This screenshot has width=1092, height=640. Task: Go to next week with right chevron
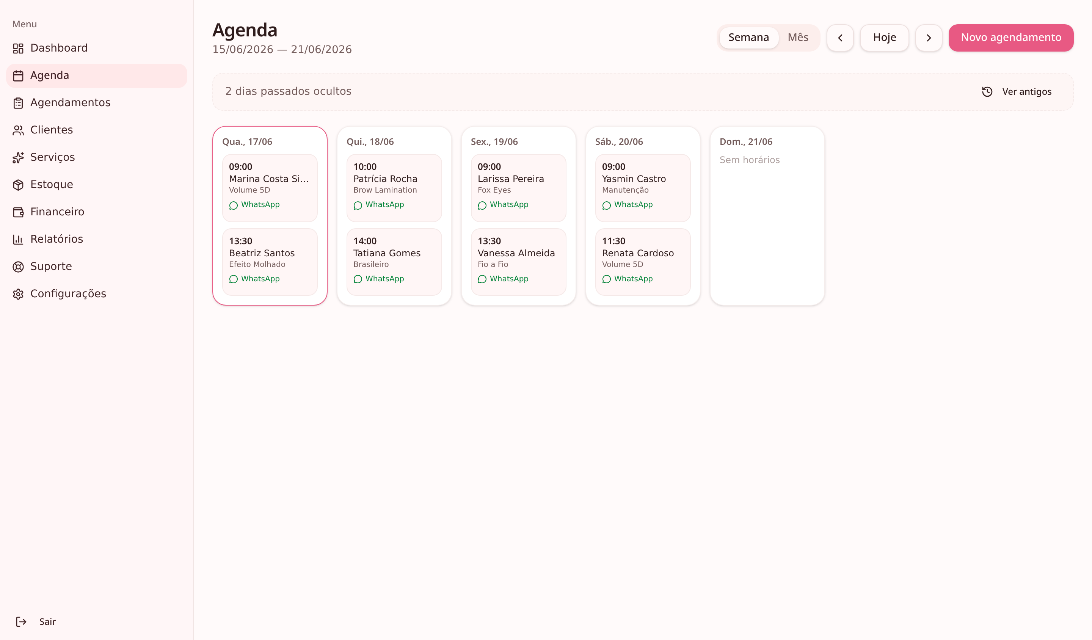929,38
